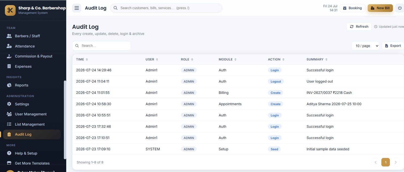Click the scissors logo icon
The image size is (404, 172).
coord(10,10)
